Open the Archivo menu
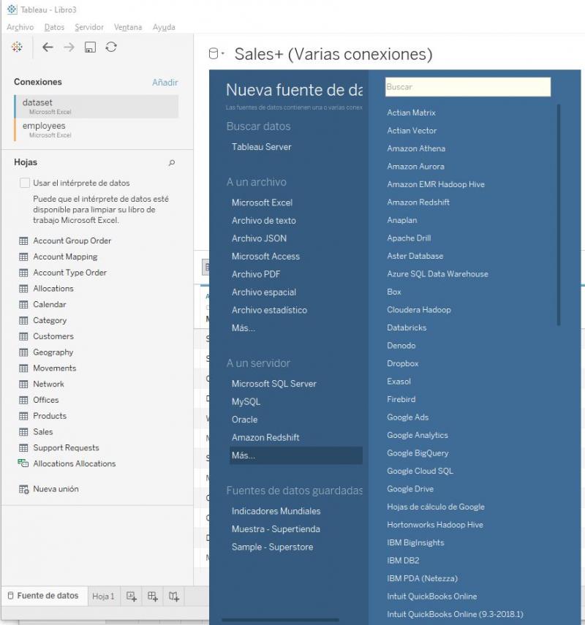 click(20, 27)
